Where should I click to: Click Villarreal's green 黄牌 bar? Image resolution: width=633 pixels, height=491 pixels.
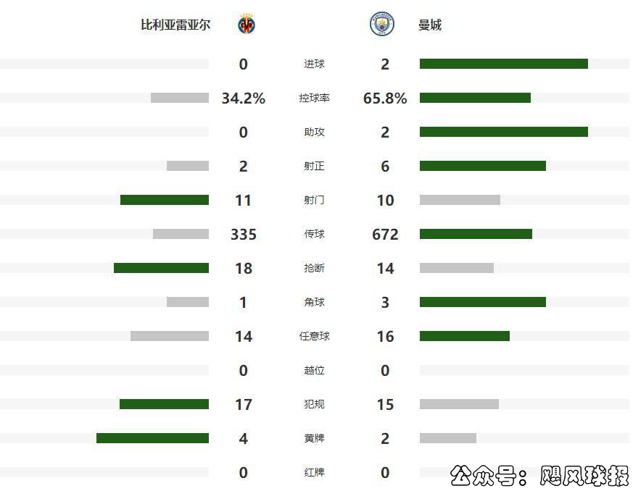(152, 438)
